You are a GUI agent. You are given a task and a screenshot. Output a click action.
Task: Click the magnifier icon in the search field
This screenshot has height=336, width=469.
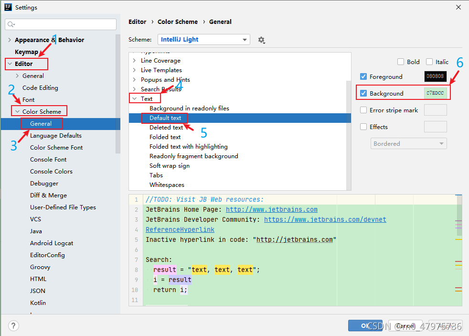[x=11, y=24]
